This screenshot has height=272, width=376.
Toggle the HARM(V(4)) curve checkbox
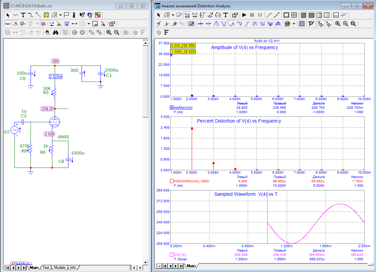click(x=171, y=108)
